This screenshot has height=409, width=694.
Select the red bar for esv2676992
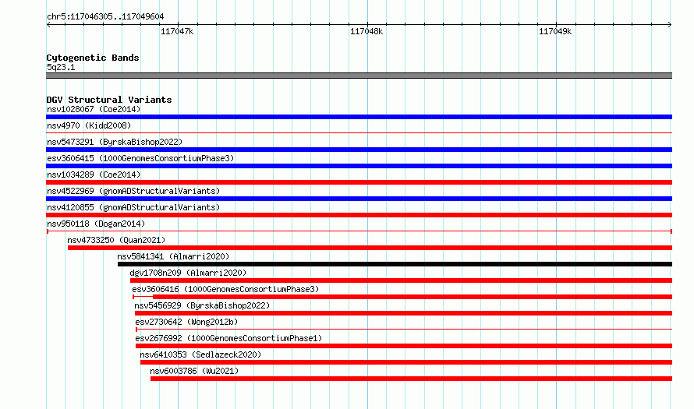pyautogui.click(x=404, y=346)
